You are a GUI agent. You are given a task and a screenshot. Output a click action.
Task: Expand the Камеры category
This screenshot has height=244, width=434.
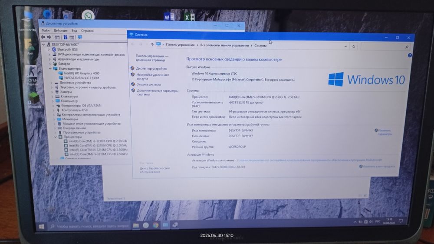52,92
